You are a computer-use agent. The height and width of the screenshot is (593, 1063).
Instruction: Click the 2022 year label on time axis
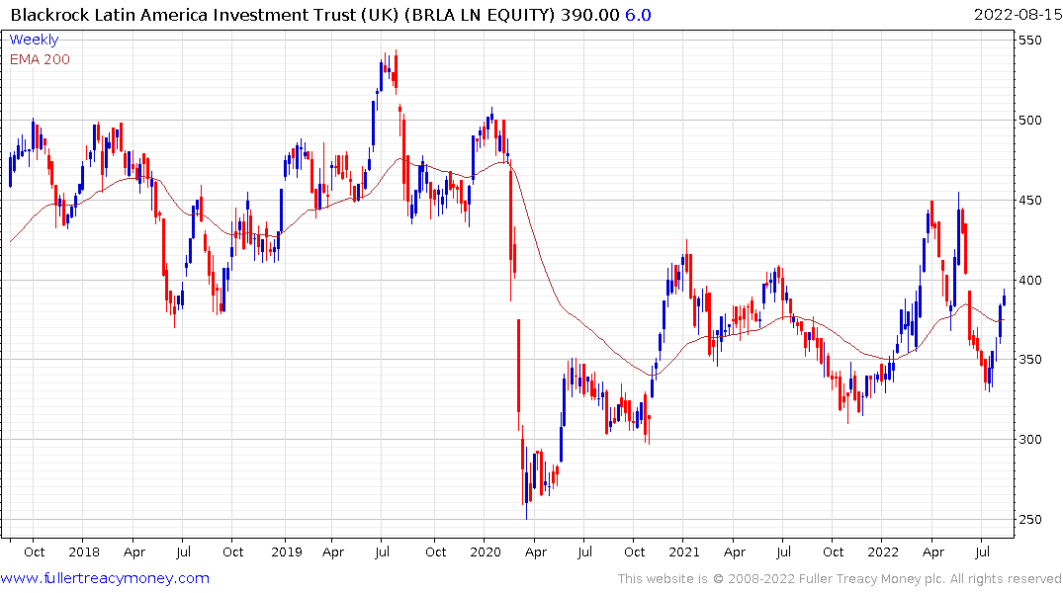coord(883,551)
